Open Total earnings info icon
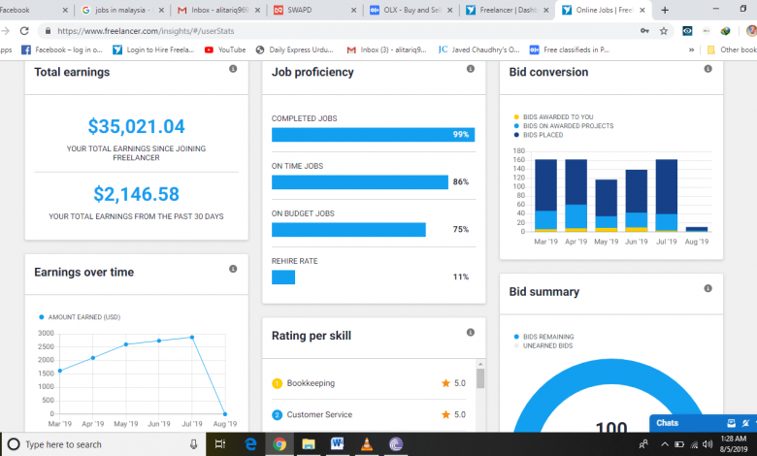 coord(233,69)
